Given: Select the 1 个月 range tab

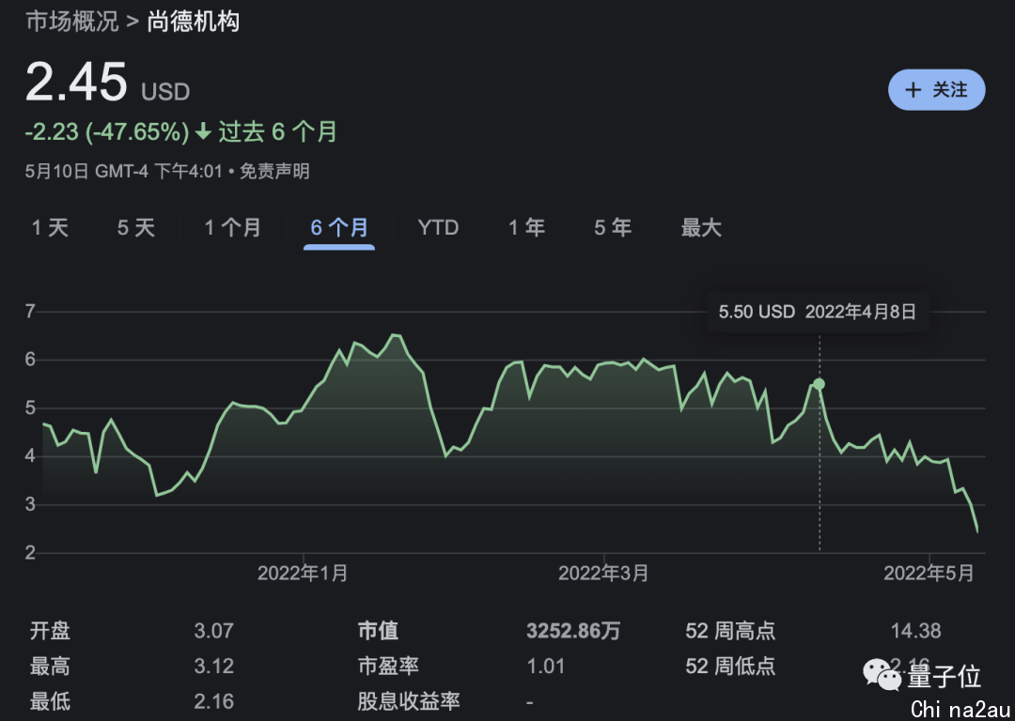Looking at the screenshot, I should coord(232,227).
